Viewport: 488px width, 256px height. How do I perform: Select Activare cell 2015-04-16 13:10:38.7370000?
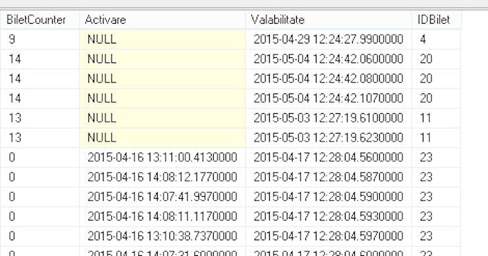point(162,236)
